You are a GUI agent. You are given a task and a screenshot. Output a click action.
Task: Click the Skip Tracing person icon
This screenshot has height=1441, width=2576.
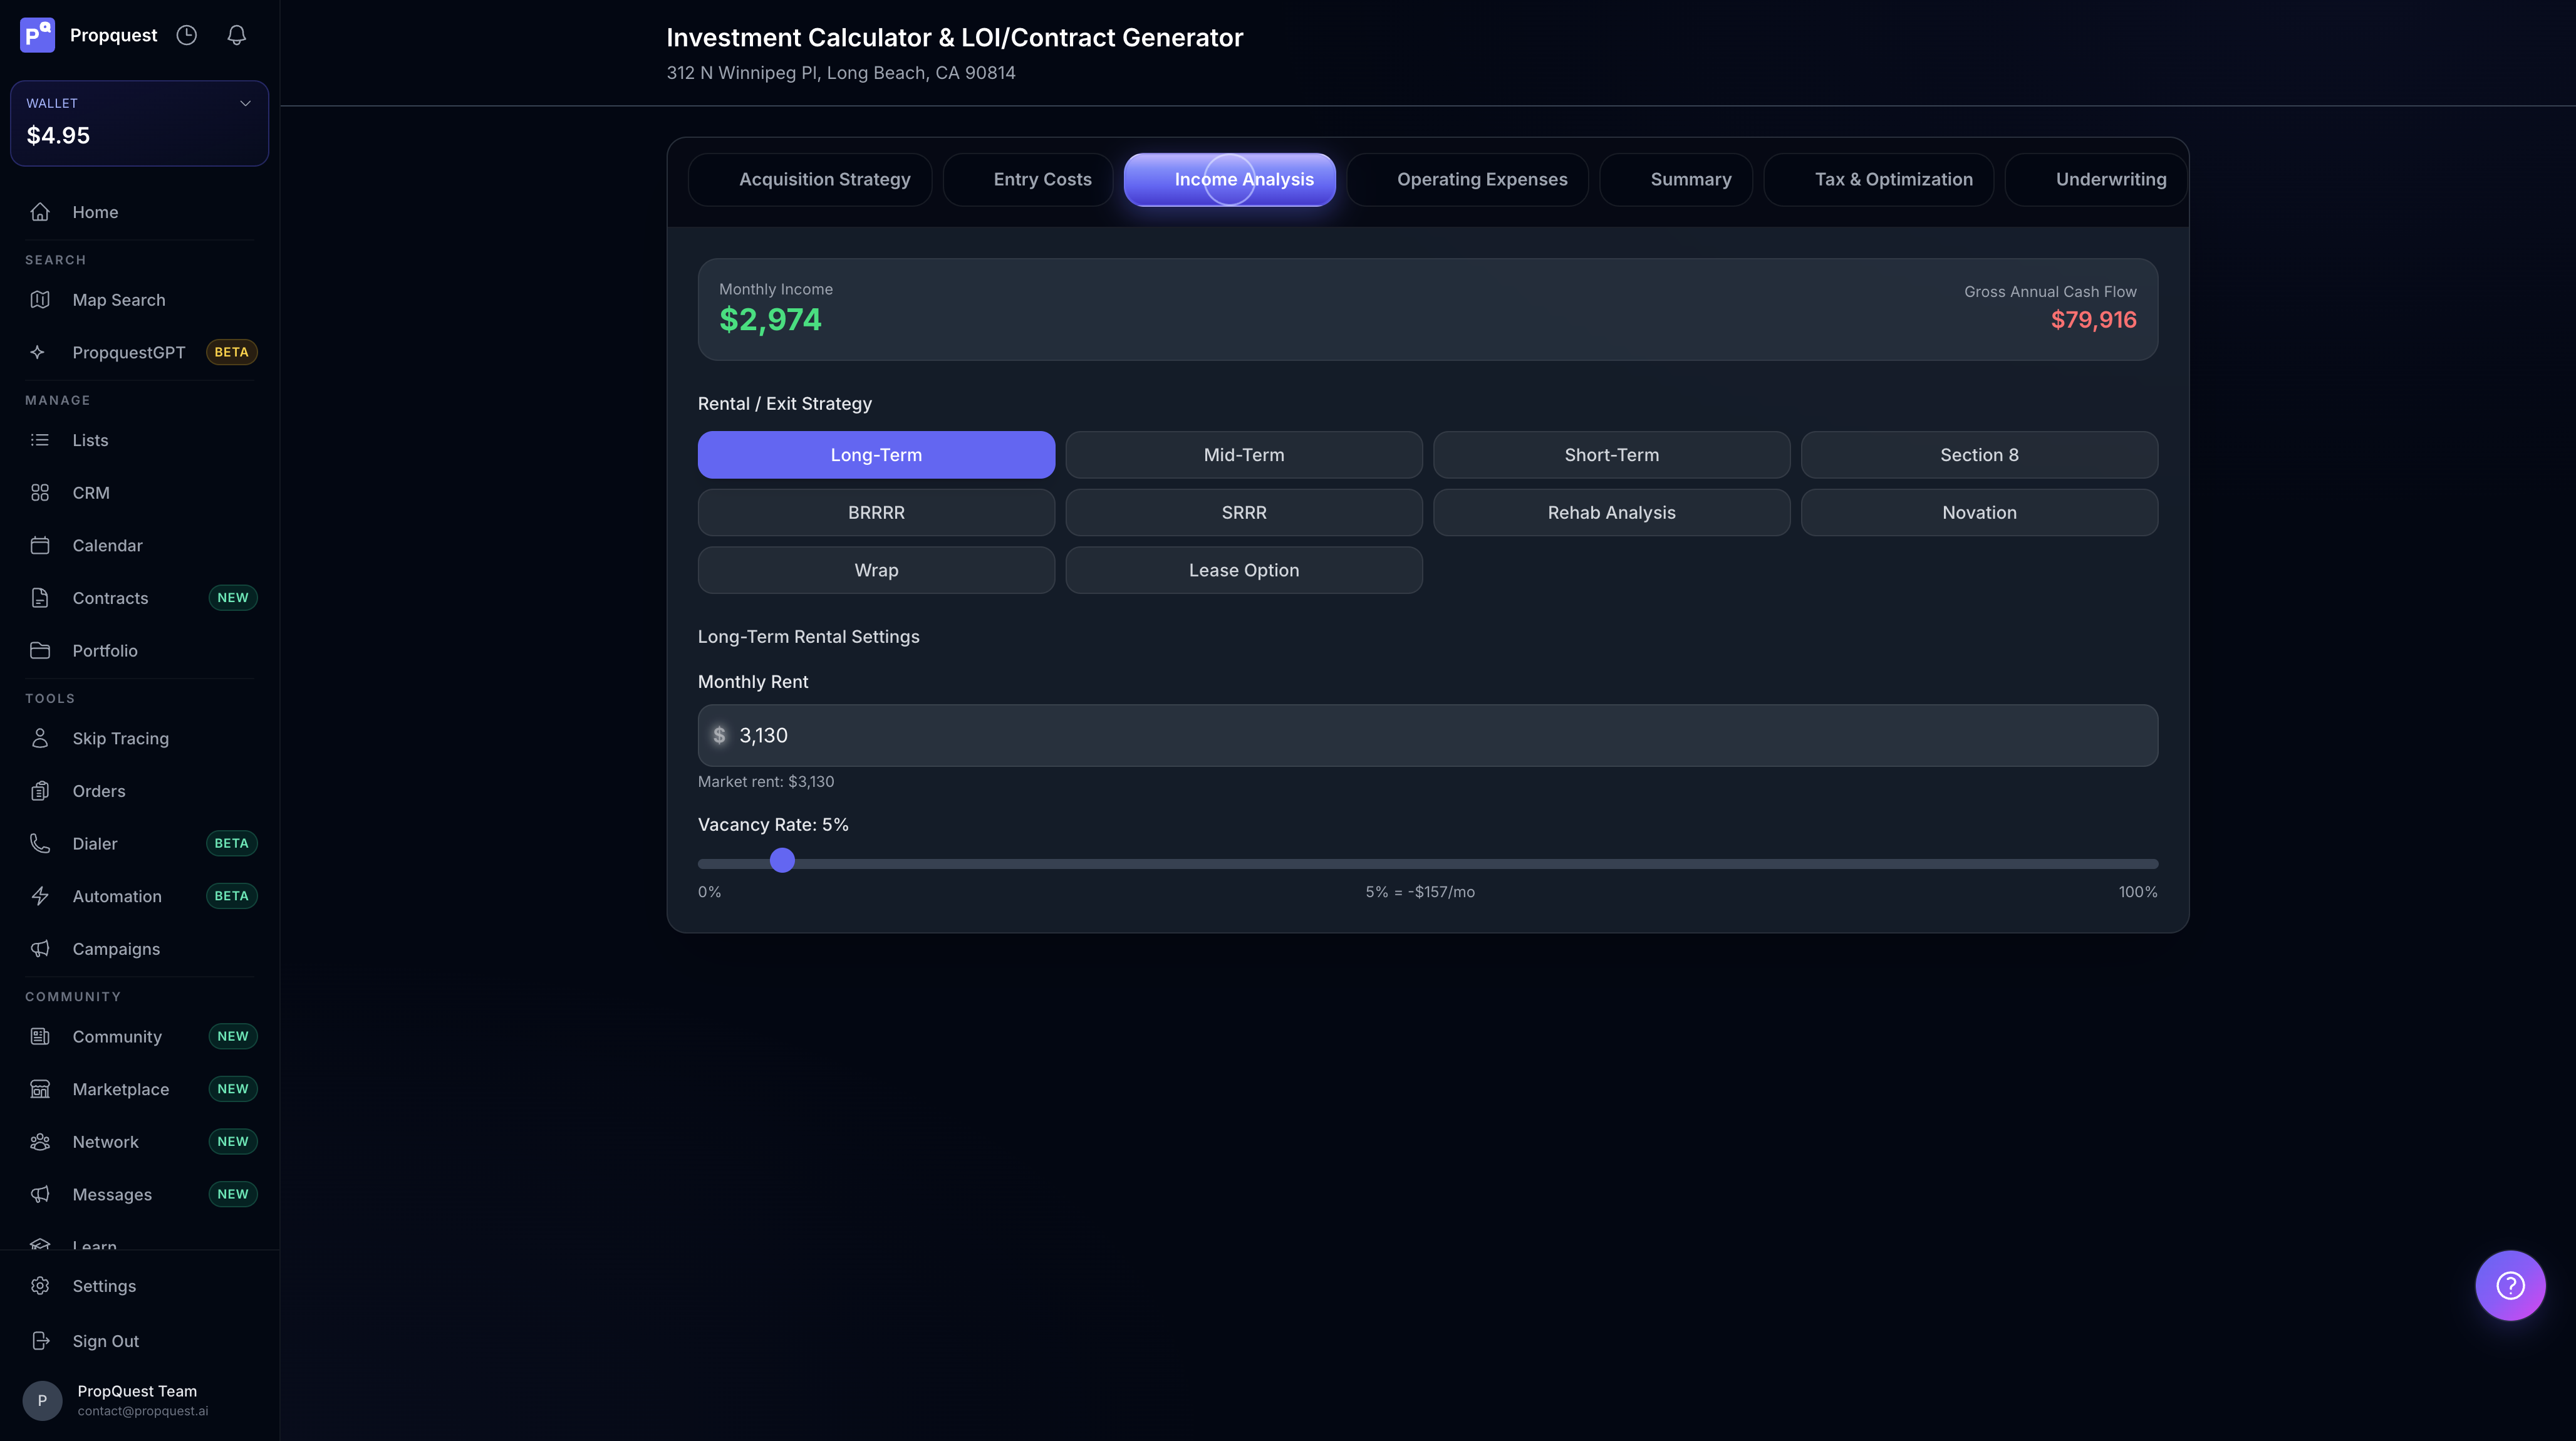point(40,738)
